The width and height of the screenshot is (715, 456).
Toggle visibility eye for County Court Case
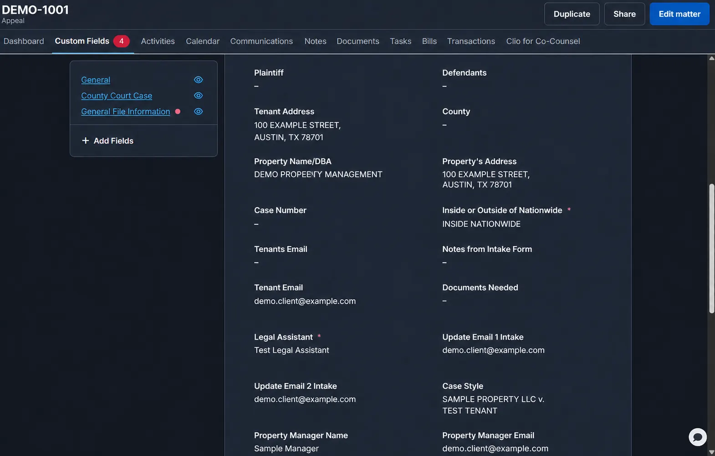[x=198, y=96]
